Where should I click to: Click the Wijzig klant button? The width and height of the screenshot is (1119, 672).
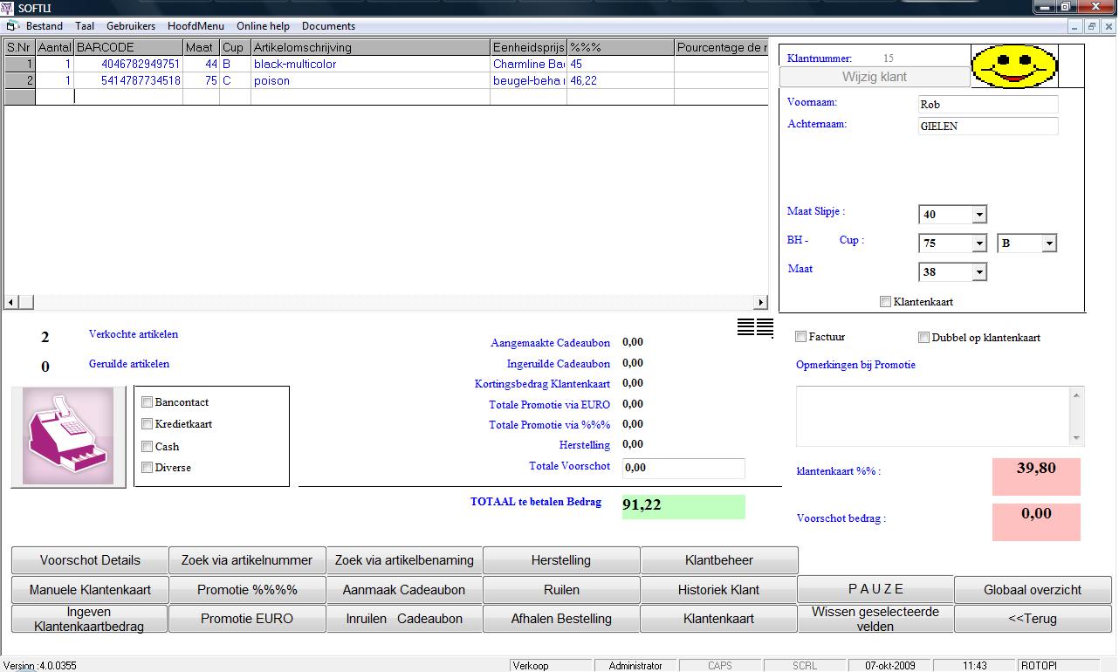click(875, 77)
